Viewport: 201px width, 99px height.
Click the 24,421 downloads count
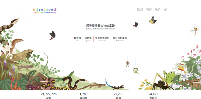coord(153,94)
